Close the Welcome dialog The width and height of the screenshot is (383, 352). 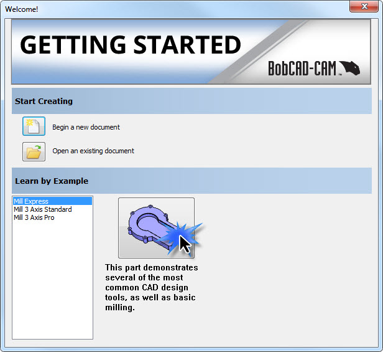click(x=364, y=6)
